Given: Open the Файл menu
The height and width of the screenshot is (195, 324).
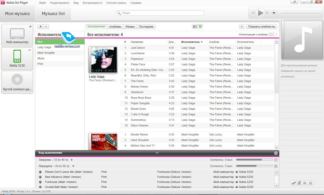Looking at the screenshot, I should pyautogui.click(x=43, y=3).
